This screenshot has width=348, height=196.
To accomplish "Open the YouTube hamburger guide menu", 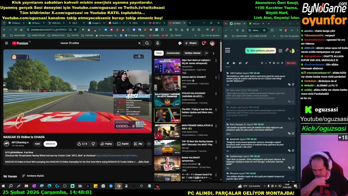I will pos(6,43).
